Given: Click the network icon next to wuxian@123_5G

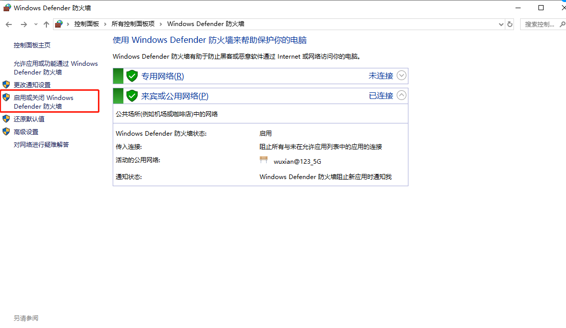Looking at the screenshot, I should click(264, 159).
